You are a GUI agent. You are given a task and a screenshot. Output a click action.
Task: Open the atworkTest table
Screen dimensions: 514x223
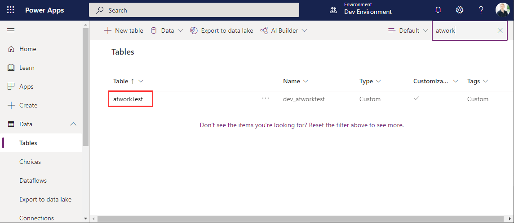tap(128, 99)
